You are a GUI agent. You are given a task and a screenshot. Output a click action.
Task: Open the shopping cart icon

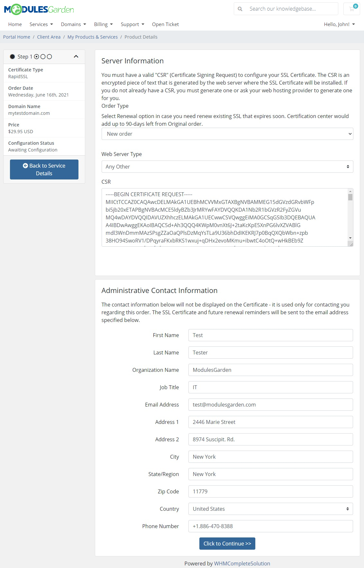pos(352,9)
